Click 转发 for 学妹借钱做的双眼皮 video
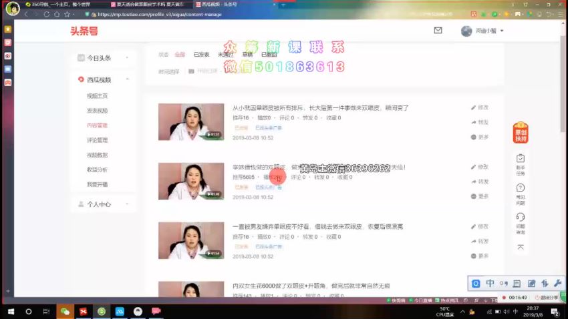Viewport: 568px width, 319px height. tap(480, 182)
